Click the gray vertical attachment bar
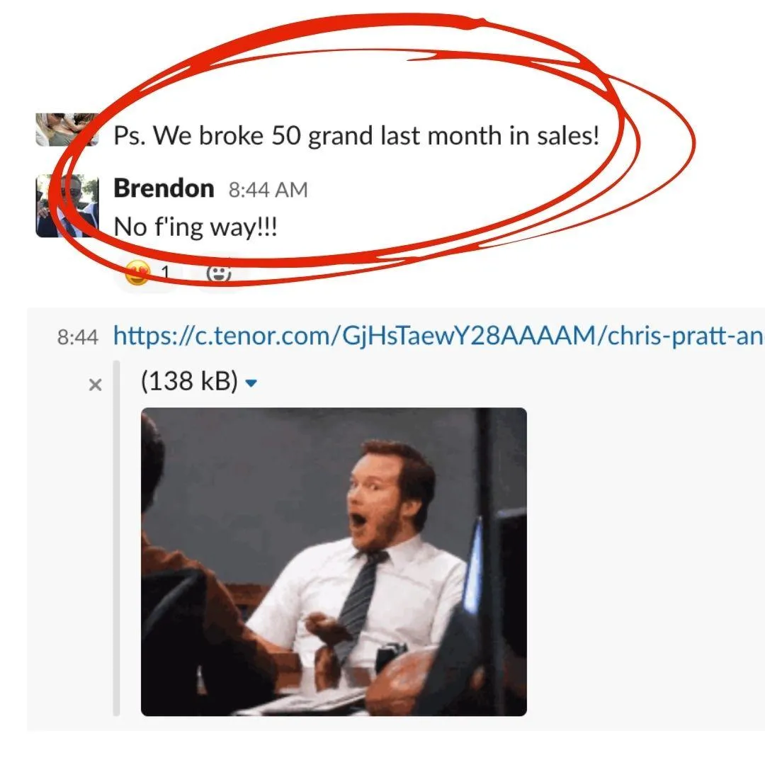This screenshot has width=765, height=765. click(x=116, y=538)
